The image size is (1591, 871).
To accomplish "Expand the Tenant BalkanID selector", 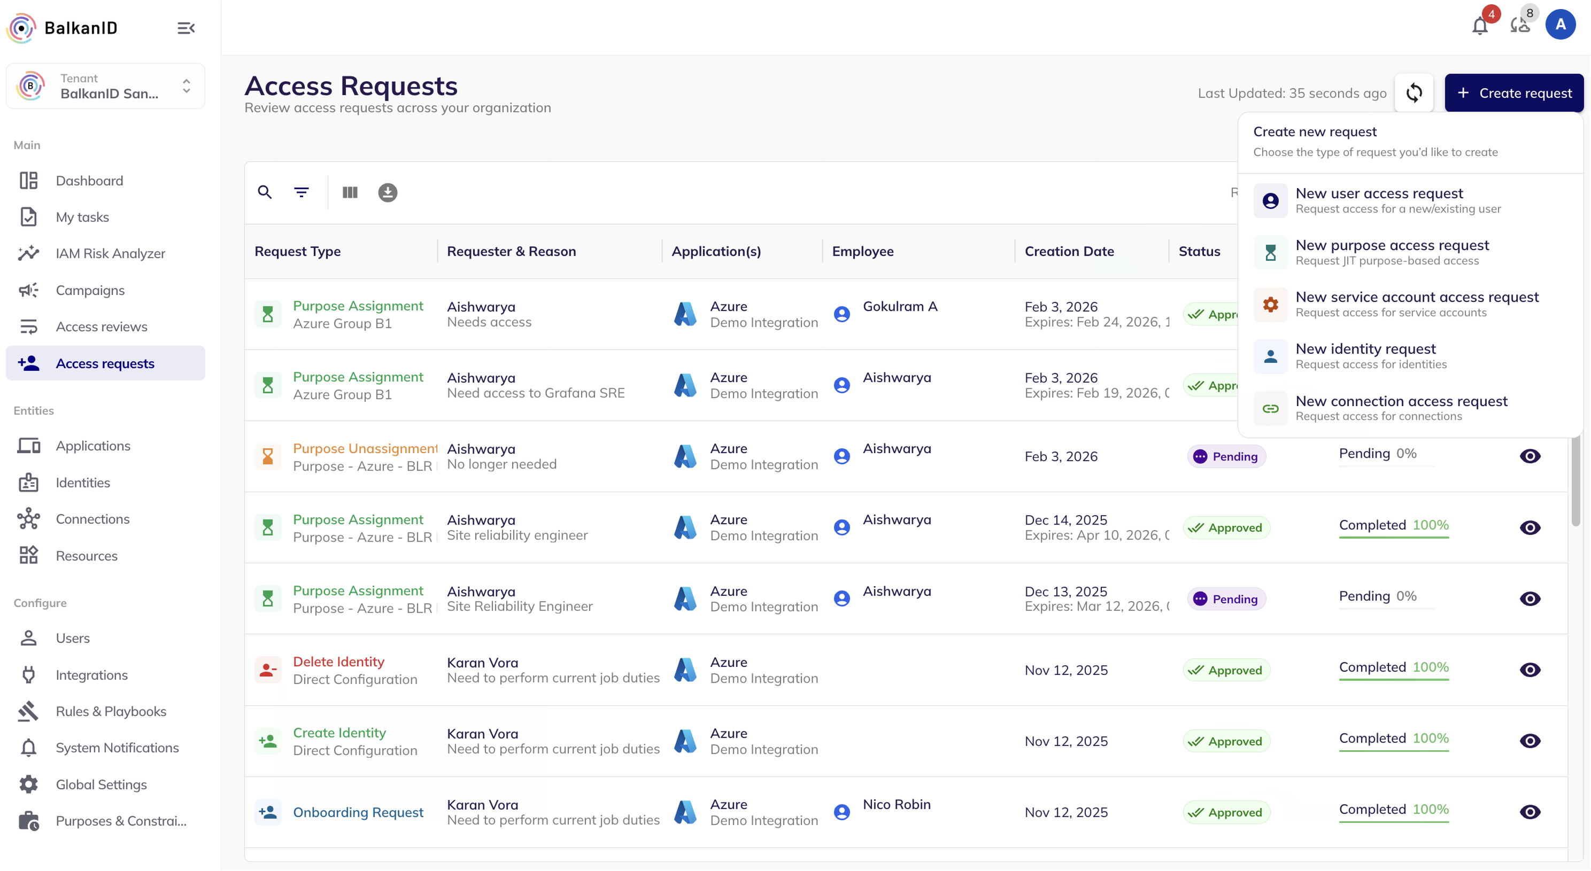I will pyautogui.click(x=106, y=87).
